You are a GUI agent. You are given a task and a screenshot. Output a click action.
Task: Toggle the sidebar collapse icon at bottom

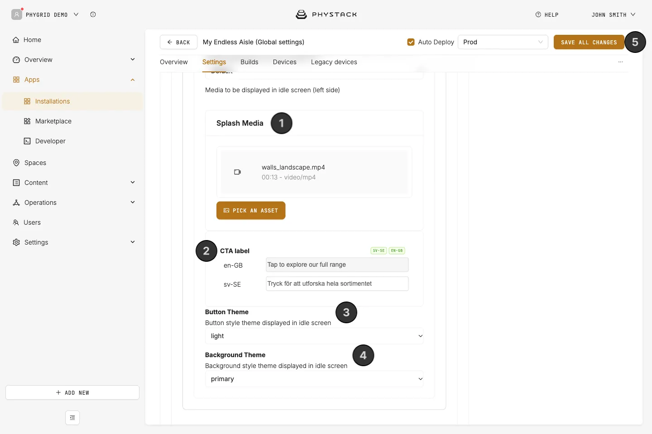pos(72,418)
